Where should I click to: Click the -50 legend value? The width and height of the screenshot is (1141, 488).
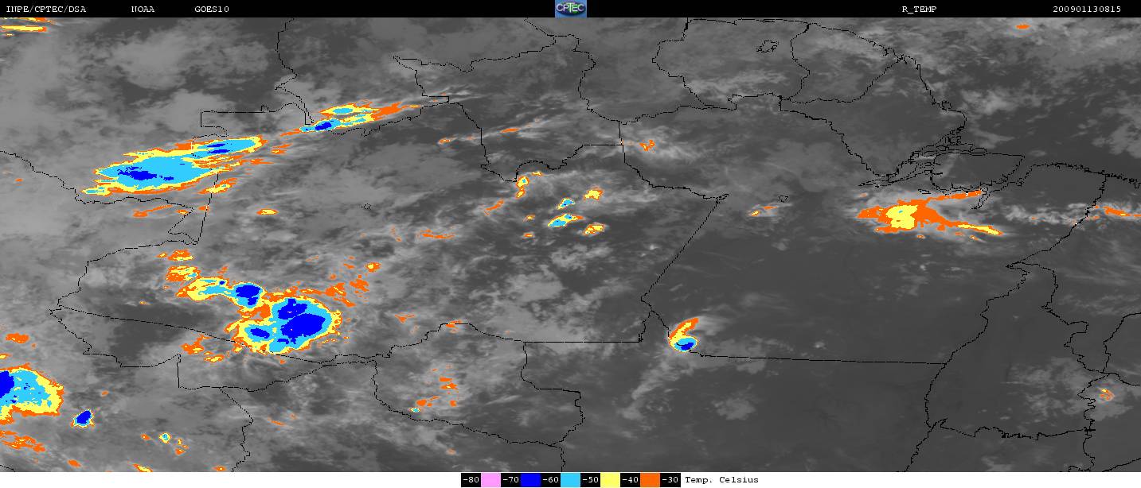point(590,480)
